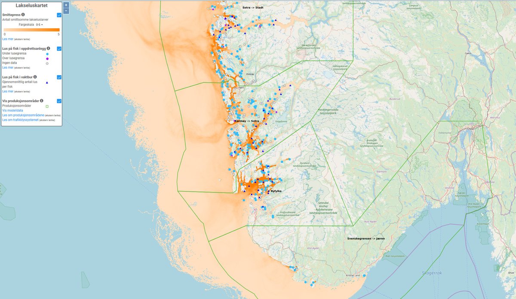Click blue triangle marker in vaktbur legend
The width and height of the screenshot is (516, 299).
(47, 82)
